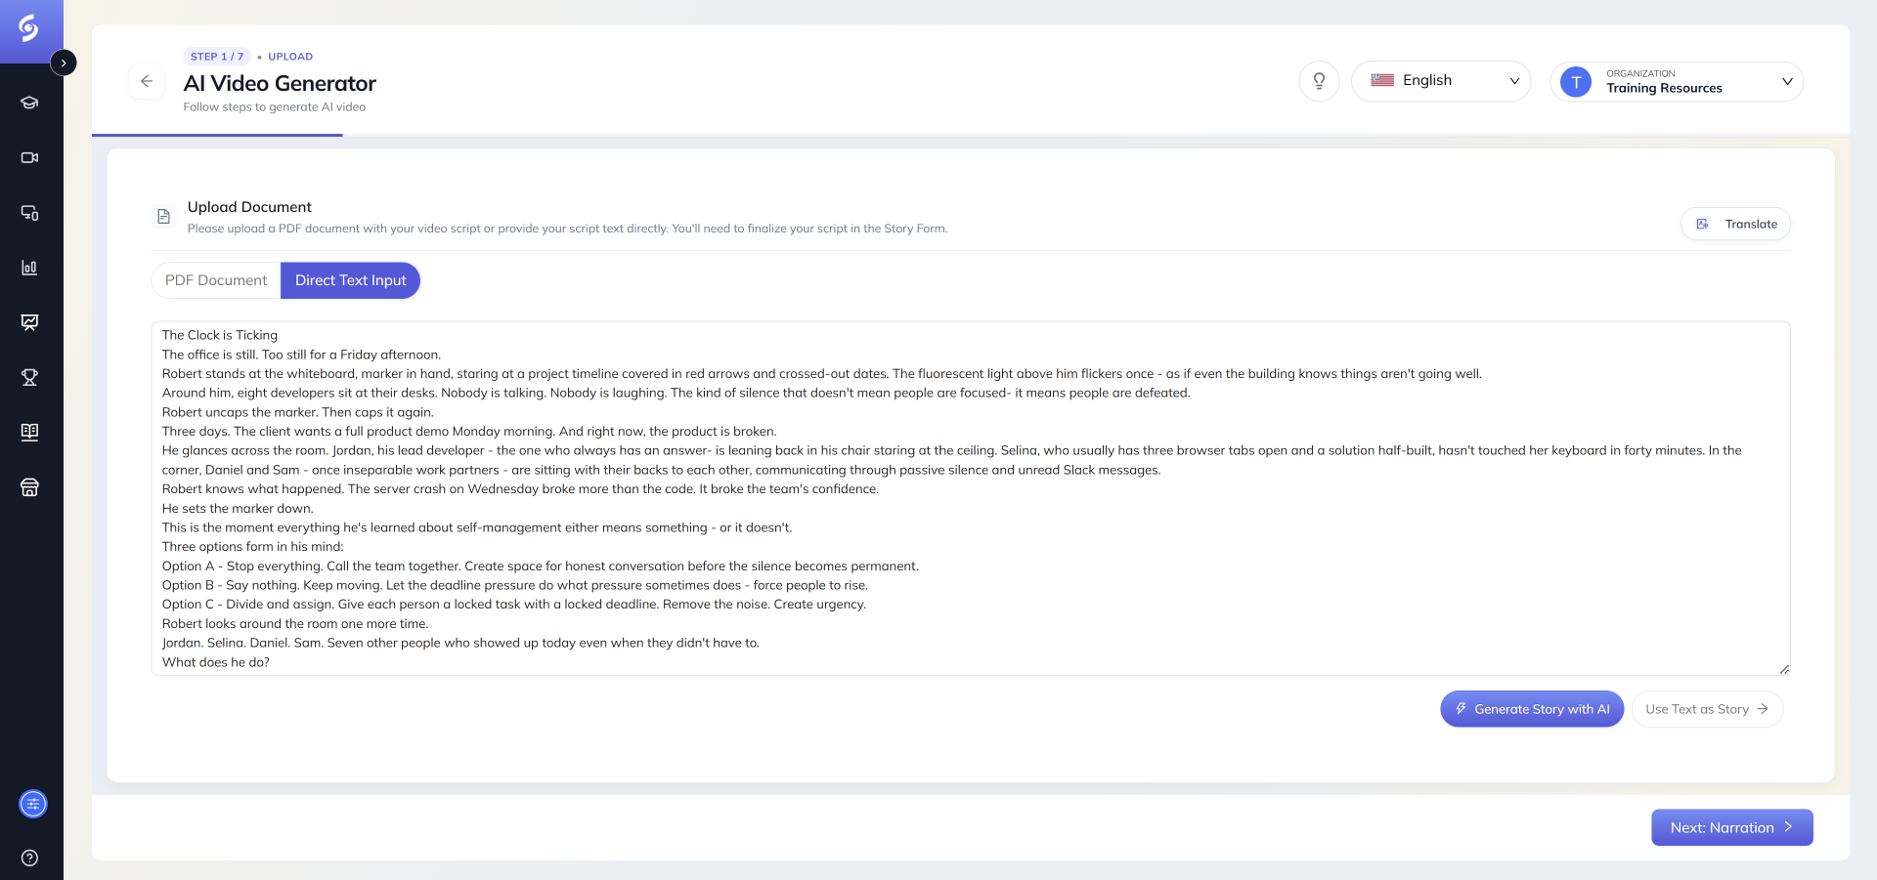This screenshot has height=880, width=1877.
Task: Click the document icon beside Upload Document
Action: point(164,217)
